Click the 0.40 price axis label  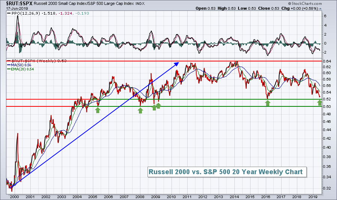point(327,147)
